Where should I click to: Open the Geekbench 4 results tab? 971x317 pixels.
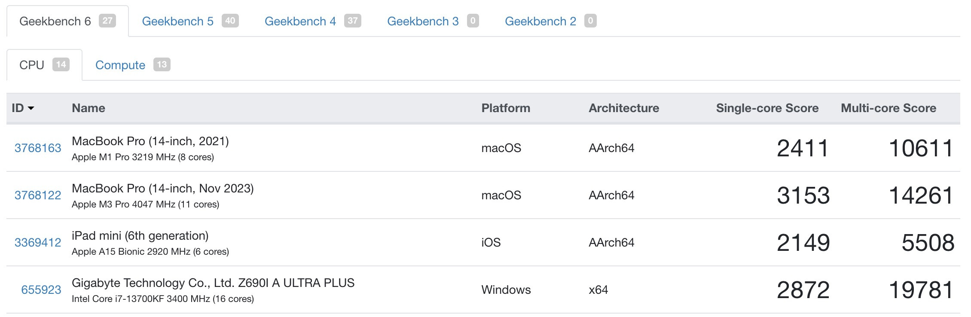(300, 21)
